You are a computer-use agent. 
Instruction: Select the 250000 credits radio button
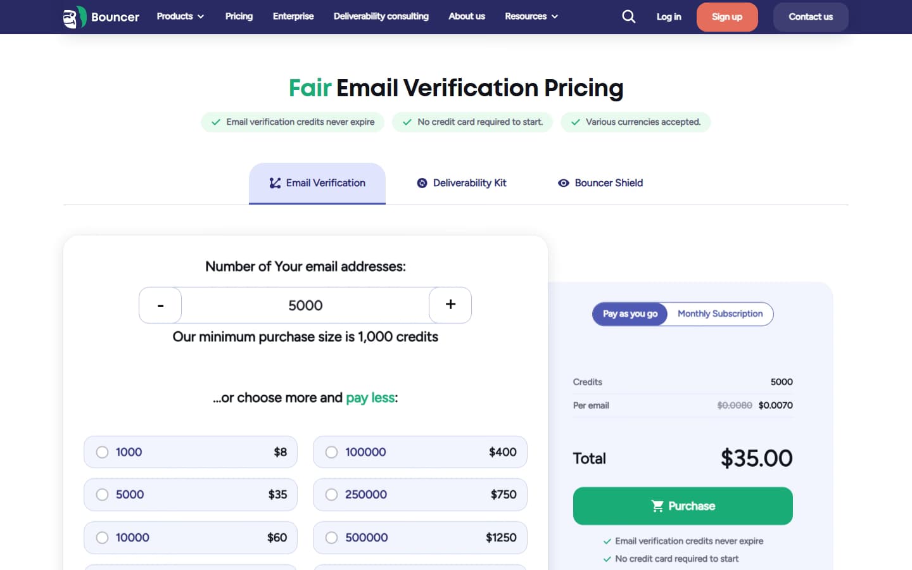pos(332,495)
